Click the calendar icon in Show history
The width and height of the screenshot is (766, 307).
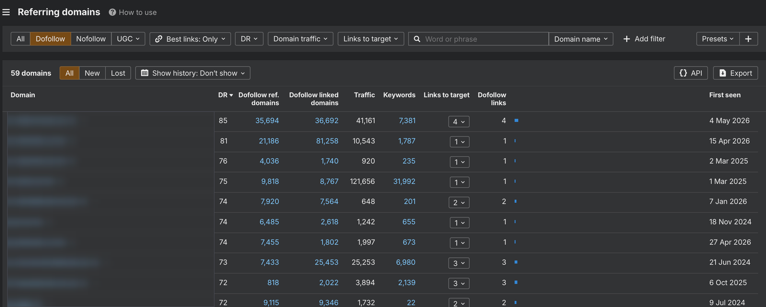pos(145,73)
